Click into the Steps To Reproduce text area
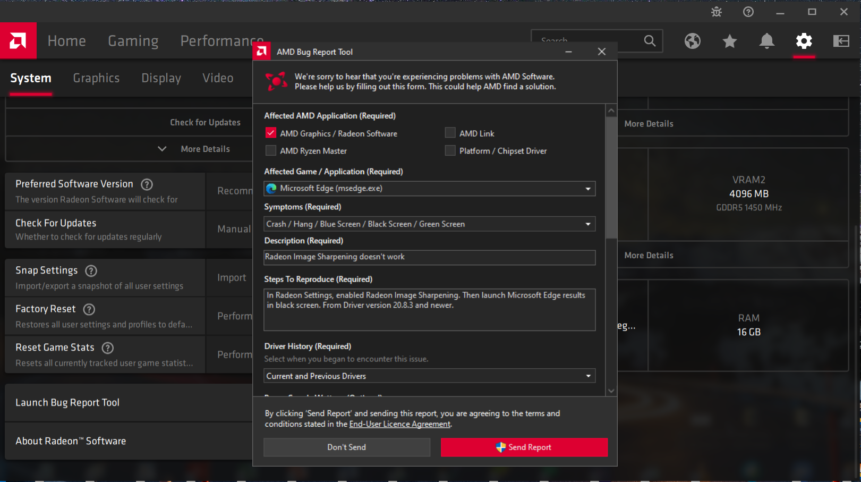Viewport: 861px width, 482px height. 430,310
